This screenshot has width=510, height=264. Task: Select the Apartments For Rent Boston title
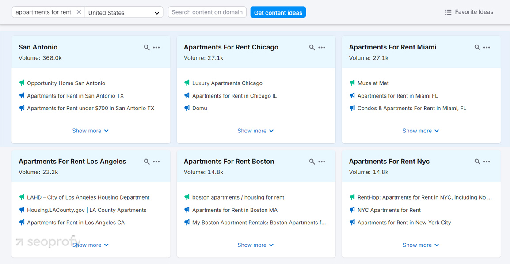coord(229,162)
